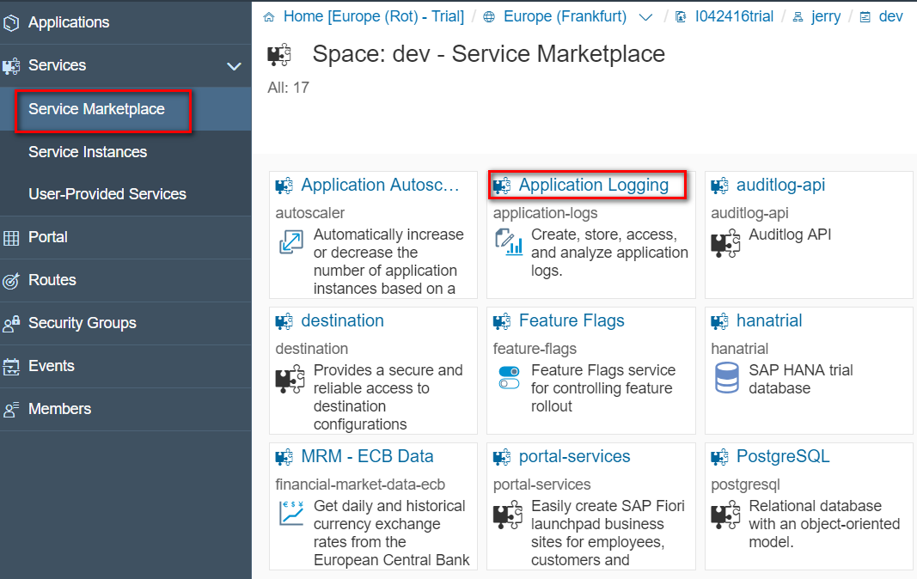
Task: Click the Security Groups lock icon
Action: (x=12, y=324)
